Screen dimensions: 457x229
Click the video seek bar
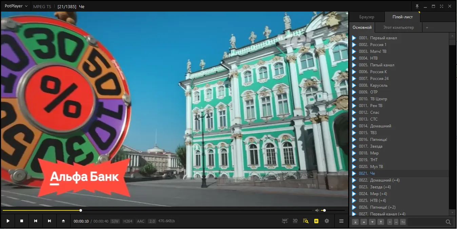157,210
